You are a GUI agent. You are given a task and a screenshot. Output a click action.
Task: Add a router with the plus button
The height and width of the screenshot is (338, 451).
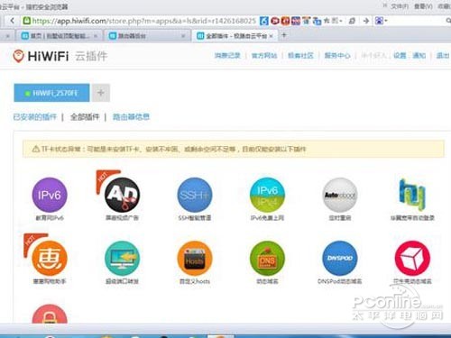click(x=101, y=93)
